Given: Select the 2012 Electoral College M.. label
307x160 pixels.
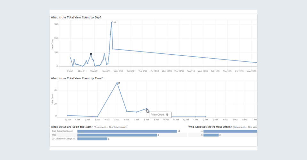Looking at the screenshot, I should coord(63,139).
